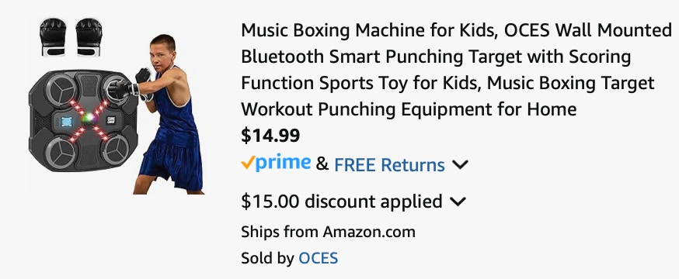Click the left boxing glove image
This screenshot has width=679, height=279.
pos(53,37)
